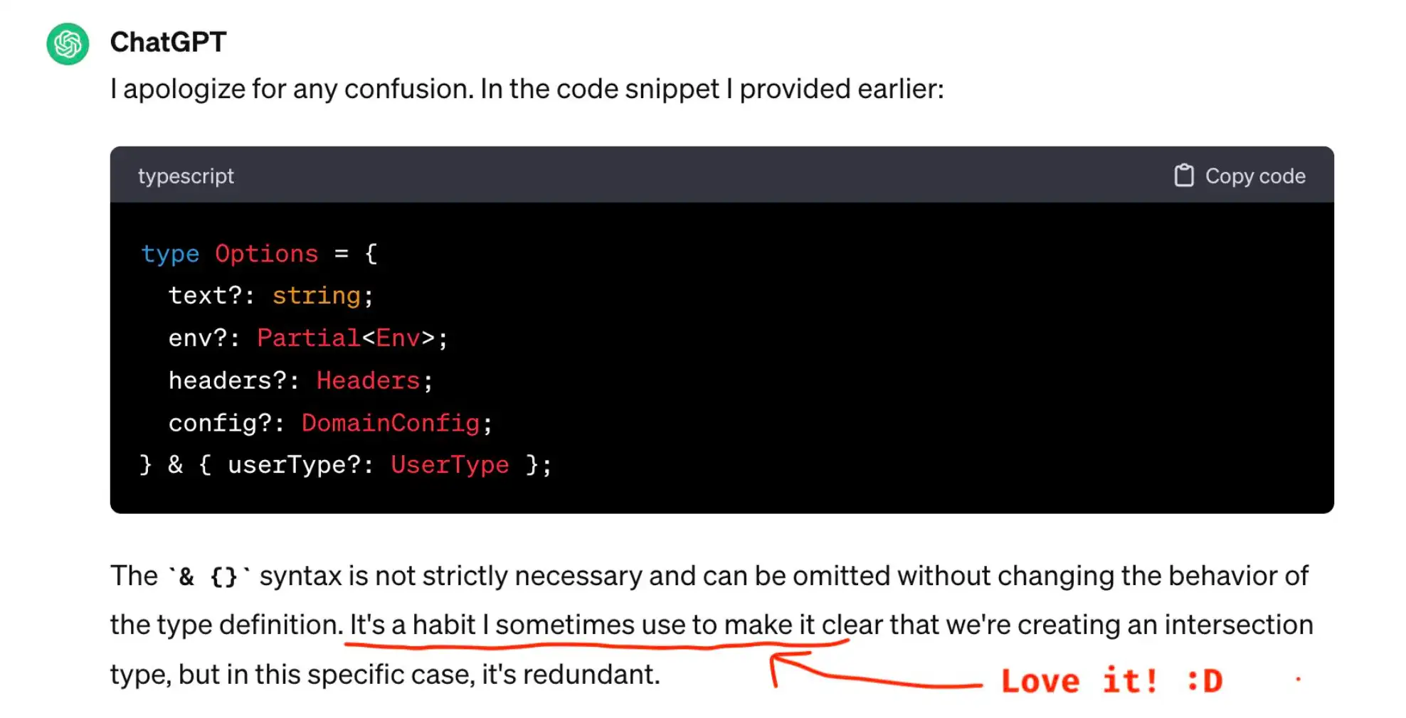Click the 'DomainConfig' type in code
This screenshot has width=1406, height=718.
point(390,424)
